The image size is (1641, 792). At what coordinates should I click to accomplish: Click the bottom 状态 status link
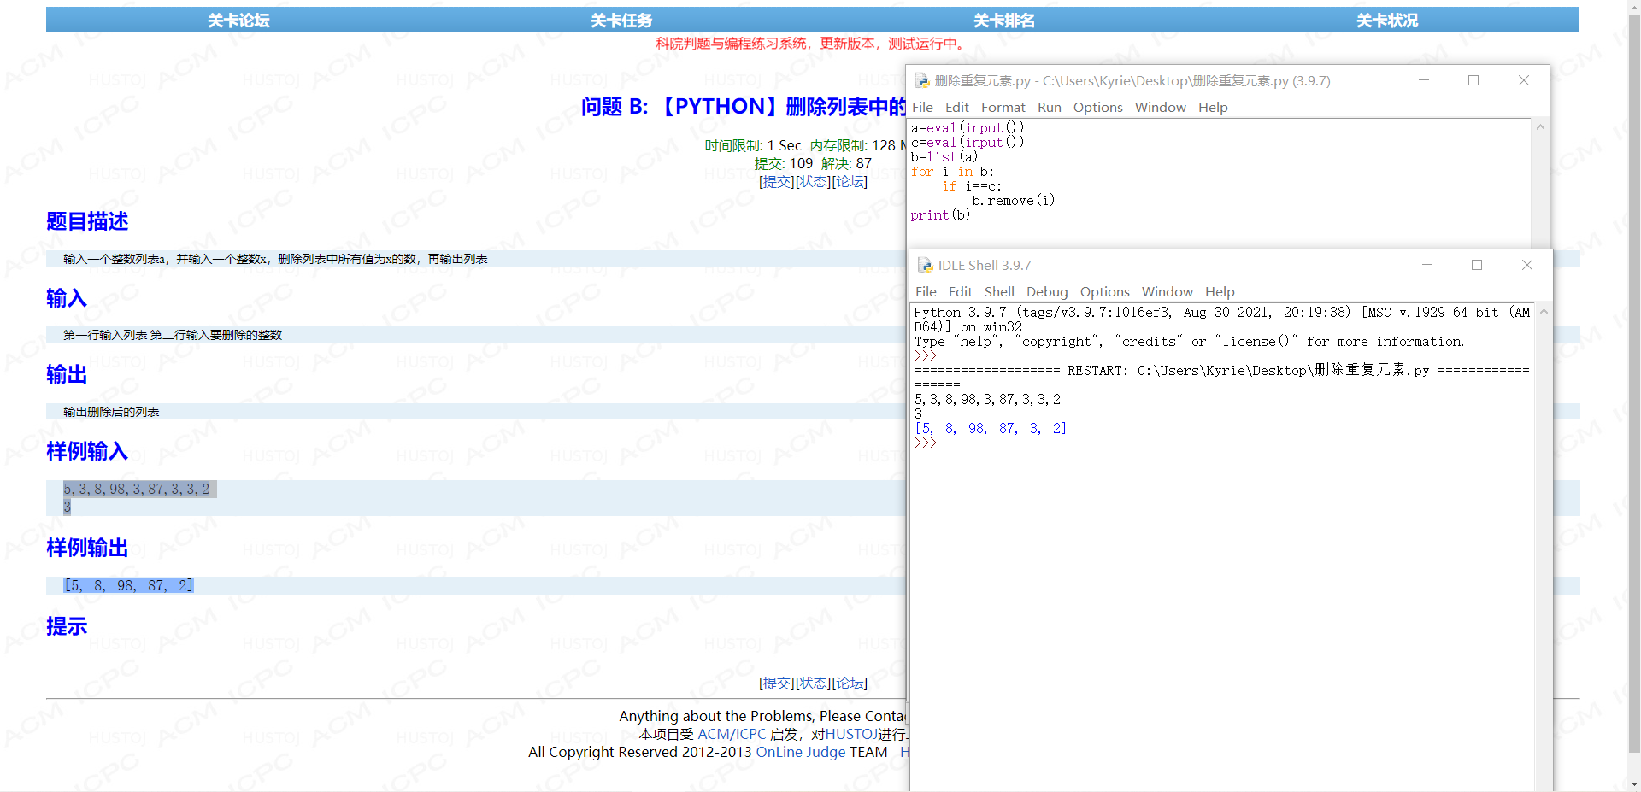pyautogui.click(x=813, y=683)
